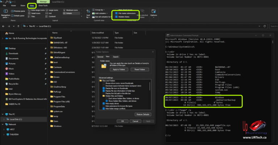278x145 pixels.
Task: Click the Back arrow in address bar
Action: point(3,26)
